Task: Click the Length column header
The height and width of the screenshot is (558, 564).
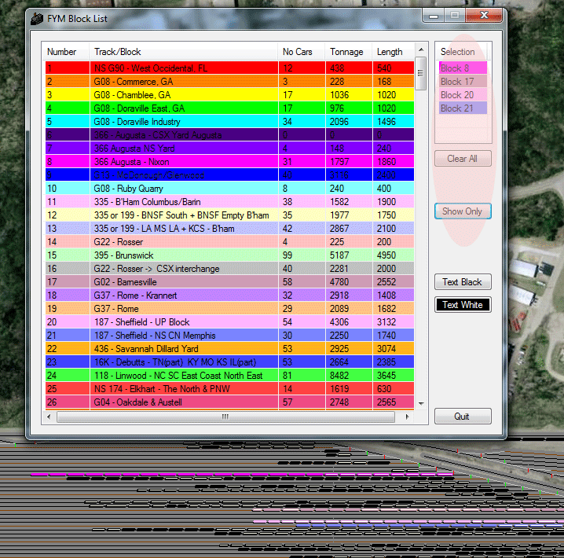Action: (393, 52)
